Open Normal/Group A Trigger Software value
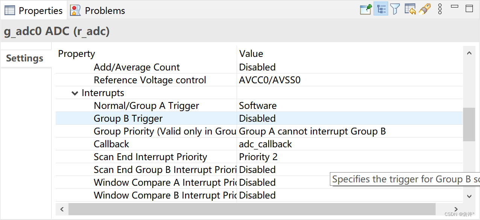This screenshot has width=480, height=220. pos(350,105)
